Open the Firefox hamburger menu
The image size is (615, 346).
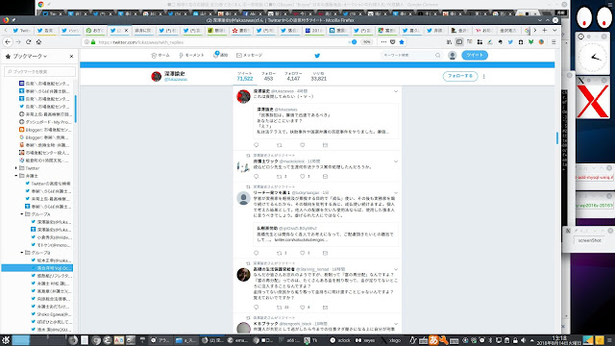coord(553,42)
